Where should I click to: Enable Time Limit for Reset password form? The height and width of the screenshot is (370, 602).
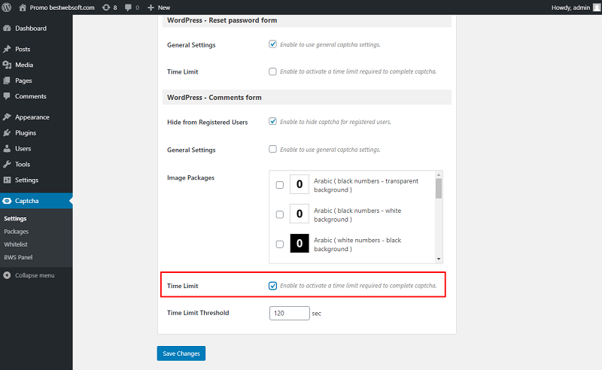(272, 71)
